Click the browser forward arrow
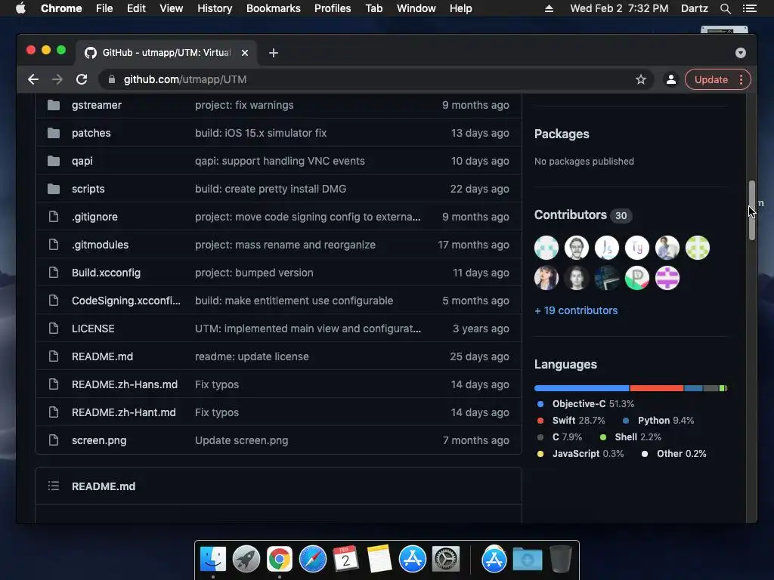The image size is (774, 580). tap(57, 79)
